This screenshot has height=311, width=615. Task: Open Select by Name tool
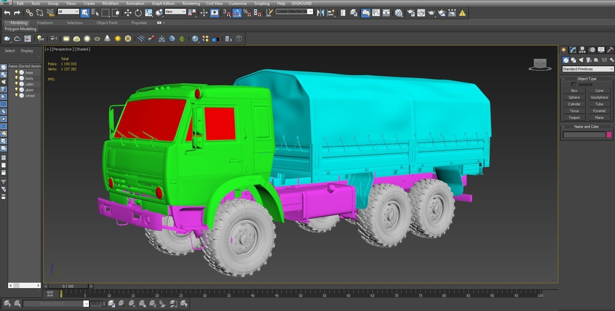[95, 13]
